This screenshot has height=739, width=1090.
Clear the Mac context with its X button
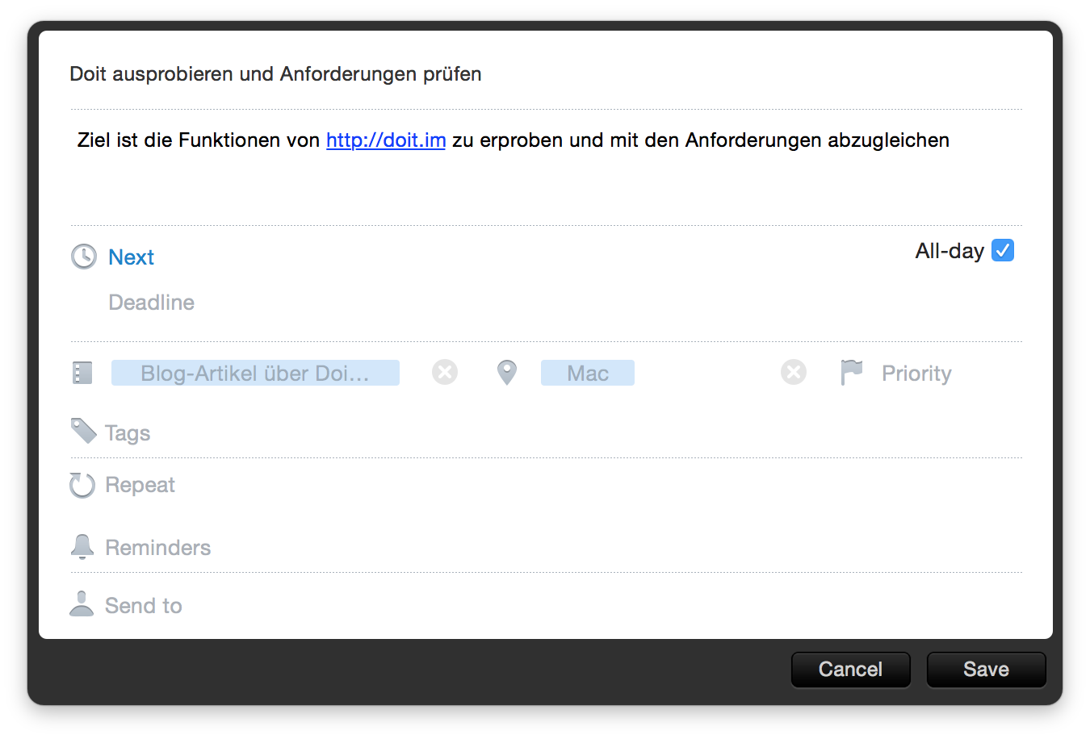click(x=794, y=372)
